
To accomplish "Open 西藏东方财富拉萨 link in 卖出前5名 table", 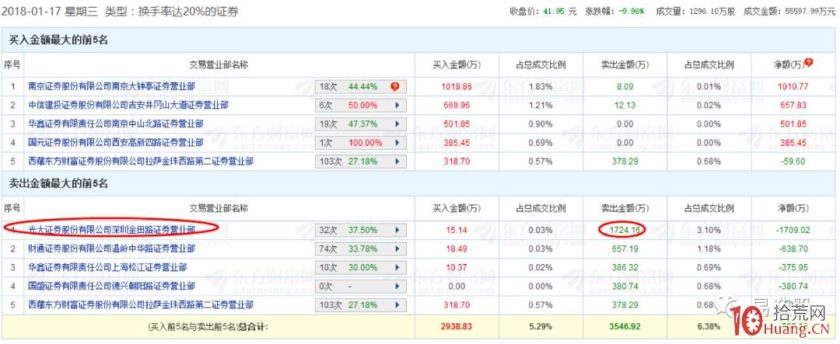I will click(x=140, y=305).
